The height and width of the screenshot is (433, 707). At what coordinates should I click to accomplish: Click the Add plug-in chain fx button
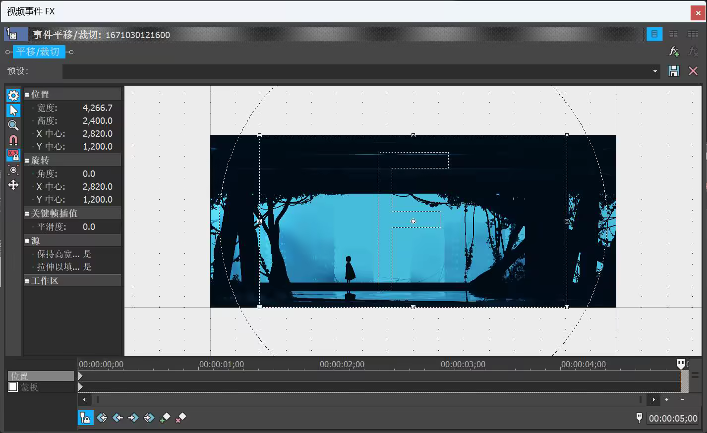[x=673, y=52]
